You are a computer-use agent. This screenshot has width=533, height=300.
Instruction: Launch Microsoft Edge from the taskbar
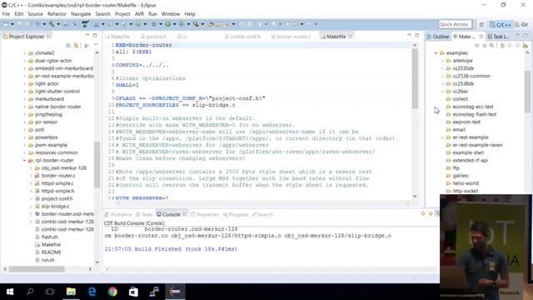[x=92, y=292]
